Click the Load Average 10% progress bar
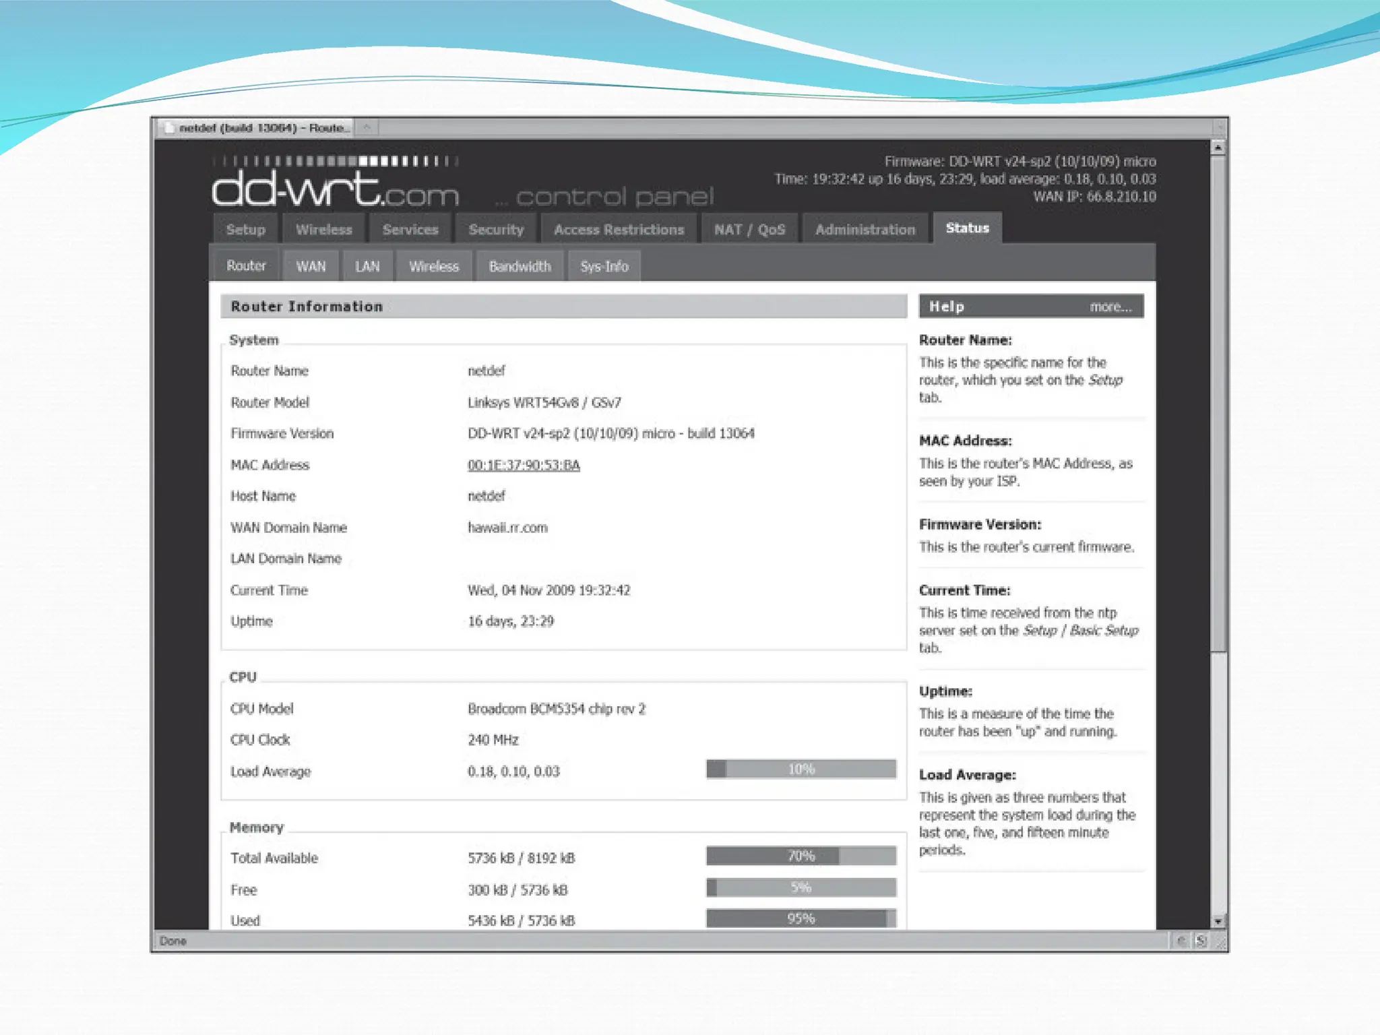 click(801, 770)
